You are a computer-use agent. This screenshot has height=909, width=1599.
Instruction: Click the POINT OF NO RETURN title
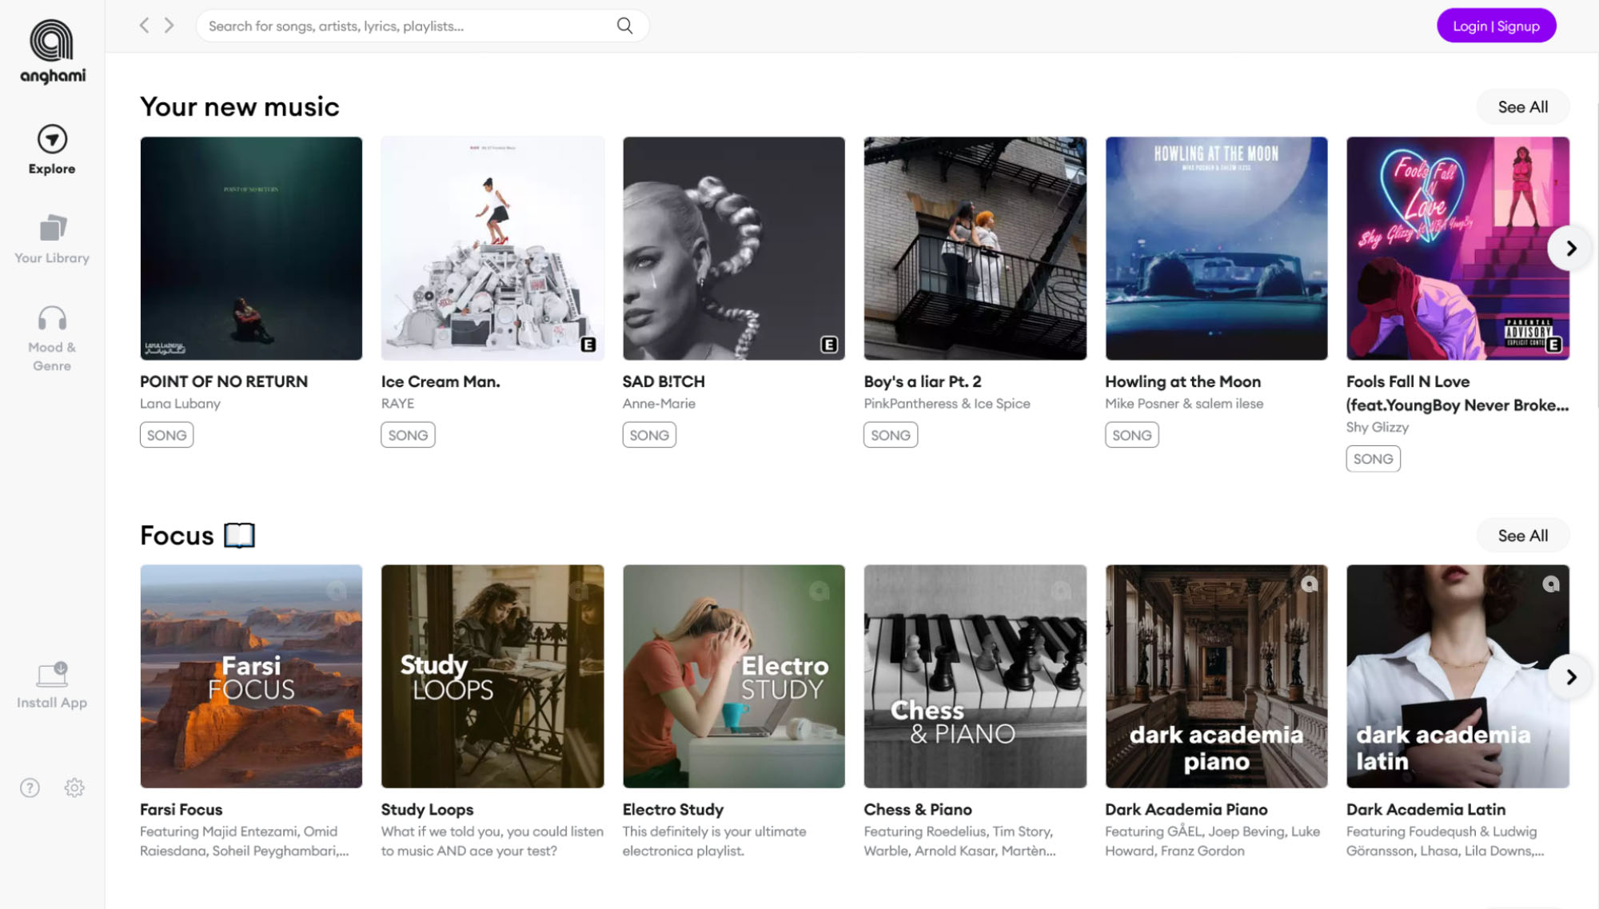pyautogui.click(x=224, y=381)
